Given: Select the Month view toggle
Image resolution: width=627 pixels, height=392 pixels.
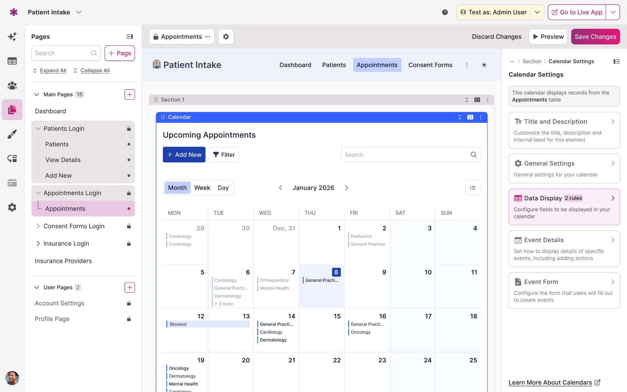Looking at the screenshot, I should [x=177, y=188].
